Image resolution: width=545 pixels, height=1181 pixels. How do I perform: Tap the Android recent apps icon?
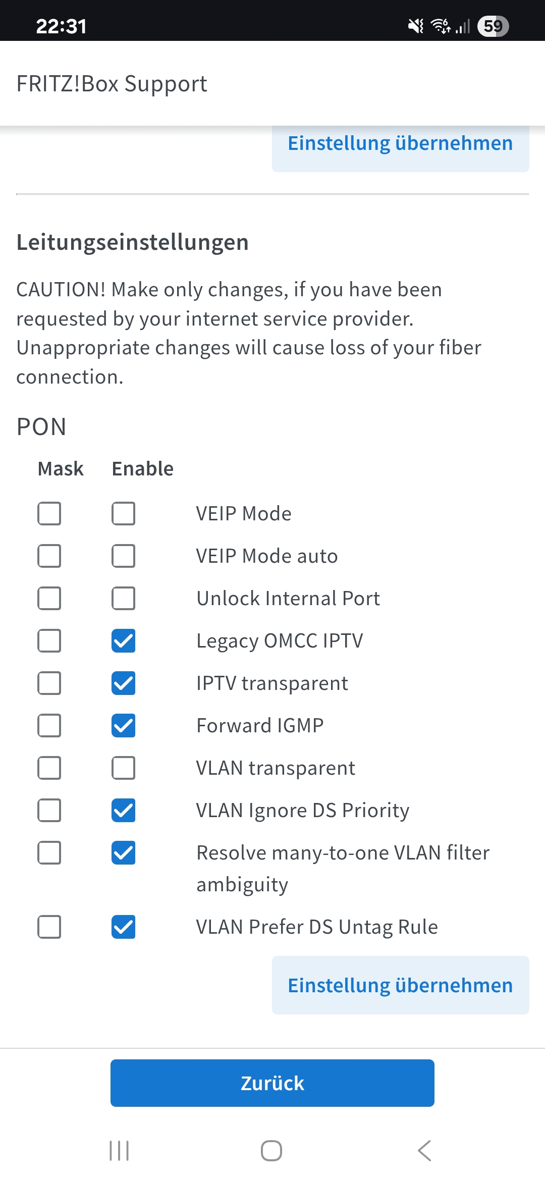(119, 1151)
